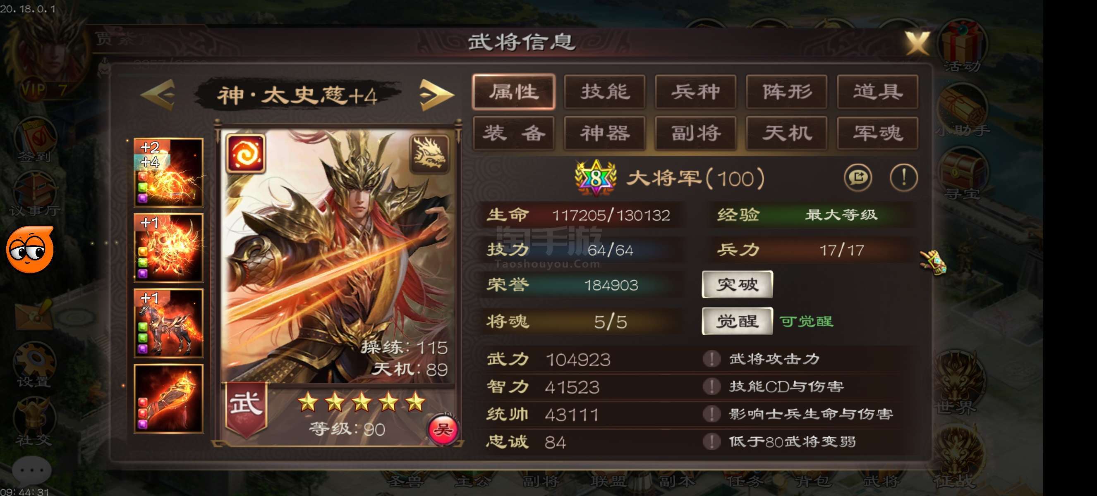
Task: Tap the fire spiral skill icon on portrait
Action: point(246,154)
